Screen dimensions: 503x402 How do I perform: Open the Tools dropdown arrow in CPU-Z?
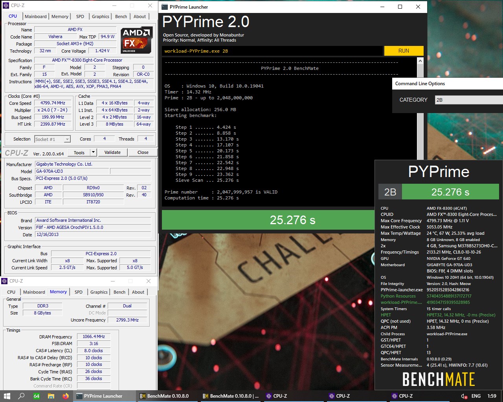coord(93,152)
